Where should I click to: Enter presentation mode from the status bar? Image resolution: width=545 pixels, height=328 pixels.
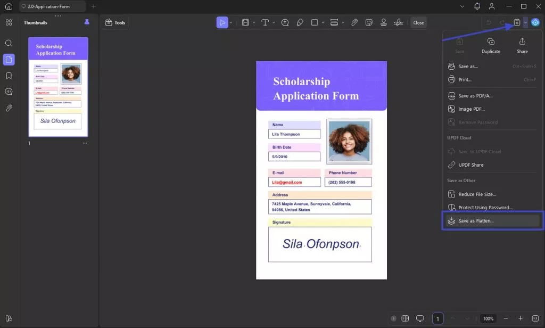tap(420, 318)
